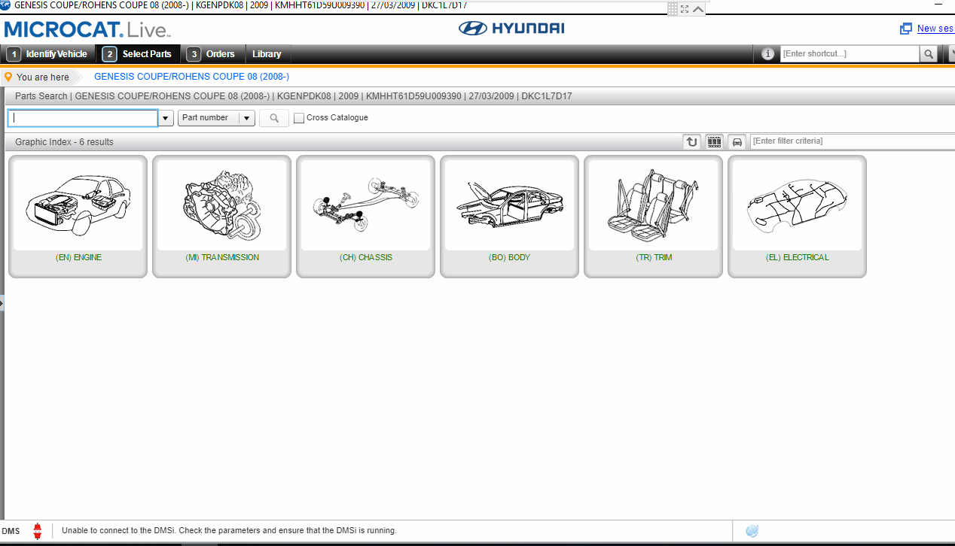Viewport: 955px width, 546px height.
Task: Click the information icon beside shortcut box
Action: (767, 54)
